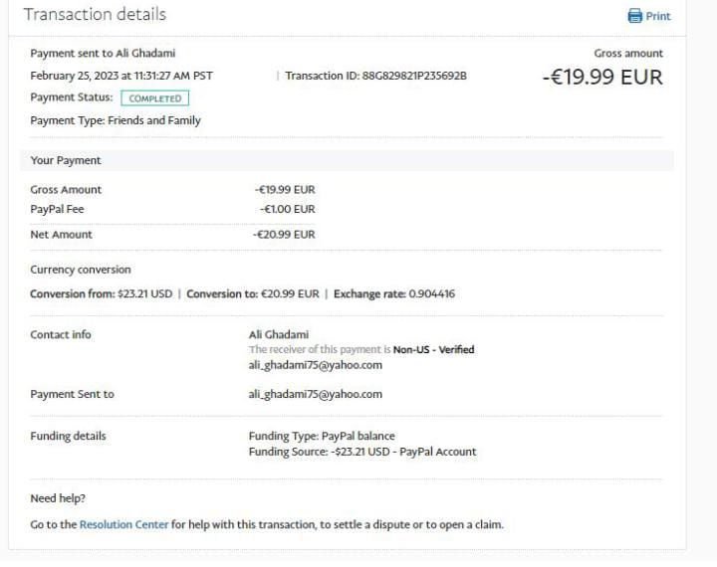717x567 pixels.
Task: Click the Conversion from $23.21 USD text
Action: [101, 294]
